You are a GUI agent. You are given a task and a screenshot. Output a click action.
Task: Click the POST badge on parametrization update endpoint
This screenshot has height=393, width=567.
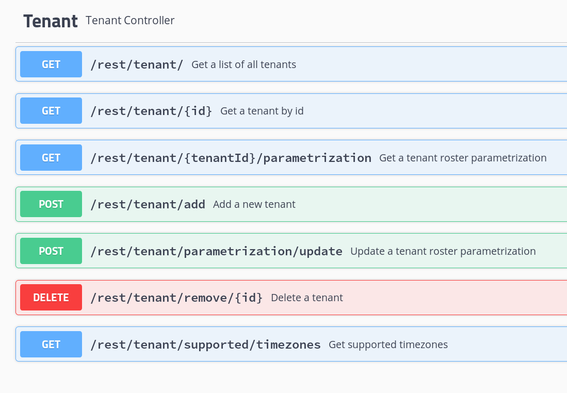click(51, 251)
